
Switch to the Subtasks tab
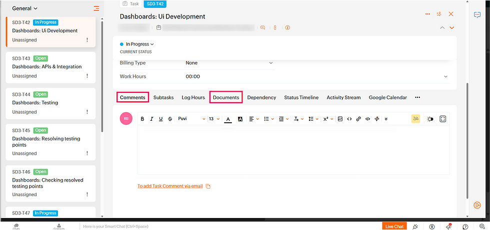(163, 97)
